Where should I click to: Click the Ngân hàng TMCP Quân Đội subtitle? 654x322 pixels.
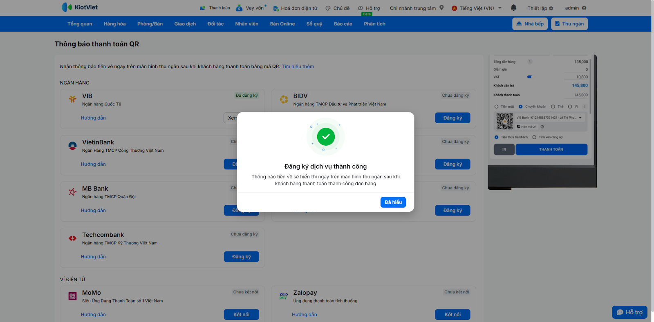[109, 197]
